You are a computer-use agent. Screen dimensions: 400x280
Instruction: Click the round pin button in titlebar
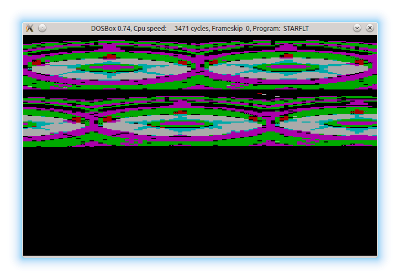43,28
